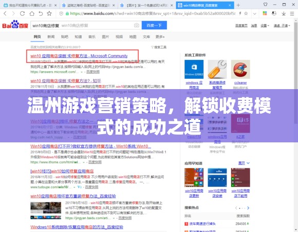Bookmark page with the star icon left of address bar
The image size is (298, 232).
pyautogui.click(x=49, y=13)
